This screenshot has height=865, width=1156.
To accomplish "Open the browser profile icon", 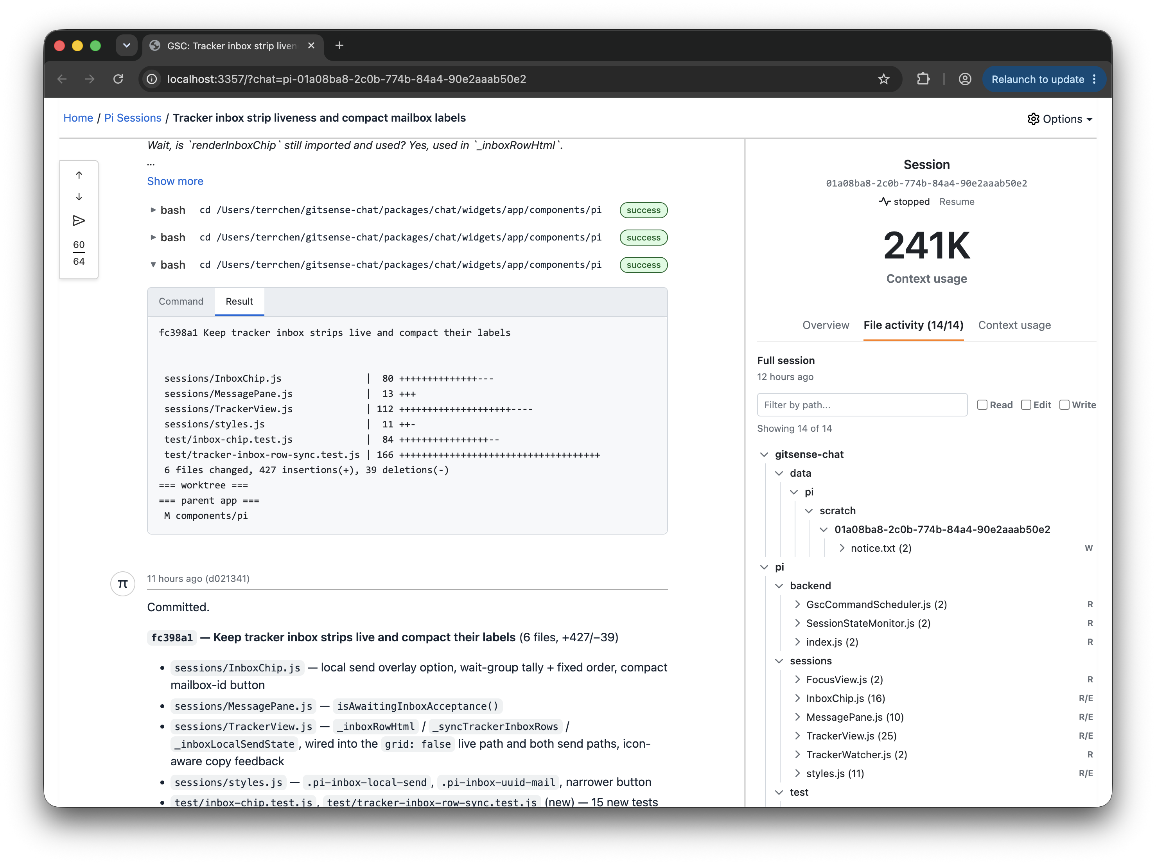I will 965,79.
